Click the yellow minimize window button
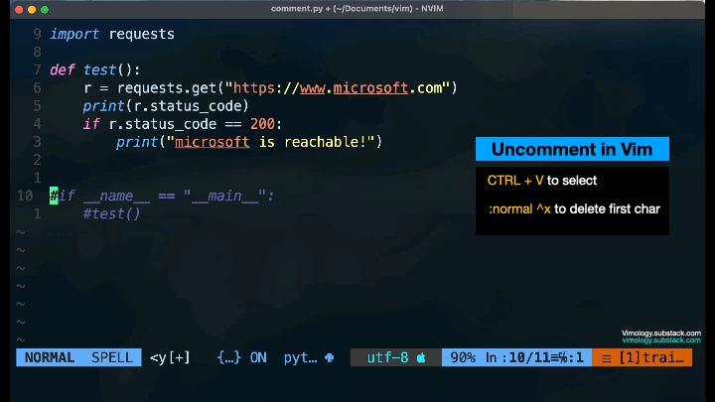The image size is (715, 402). (32, 10)
